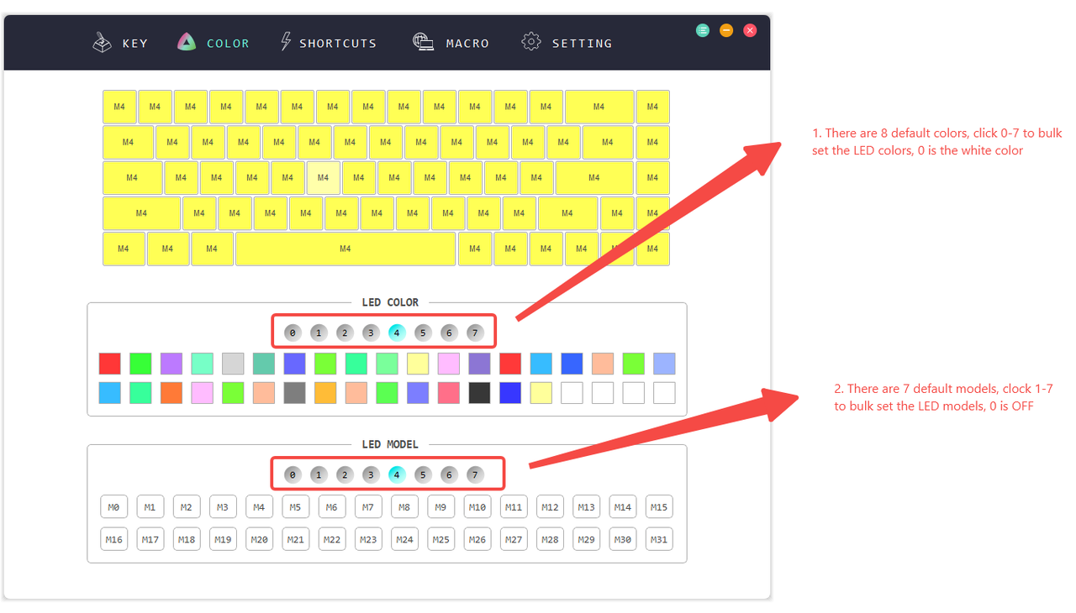Select LED COLOR preset 0
Screen dimensions: 1076x613
coord(293,333)
